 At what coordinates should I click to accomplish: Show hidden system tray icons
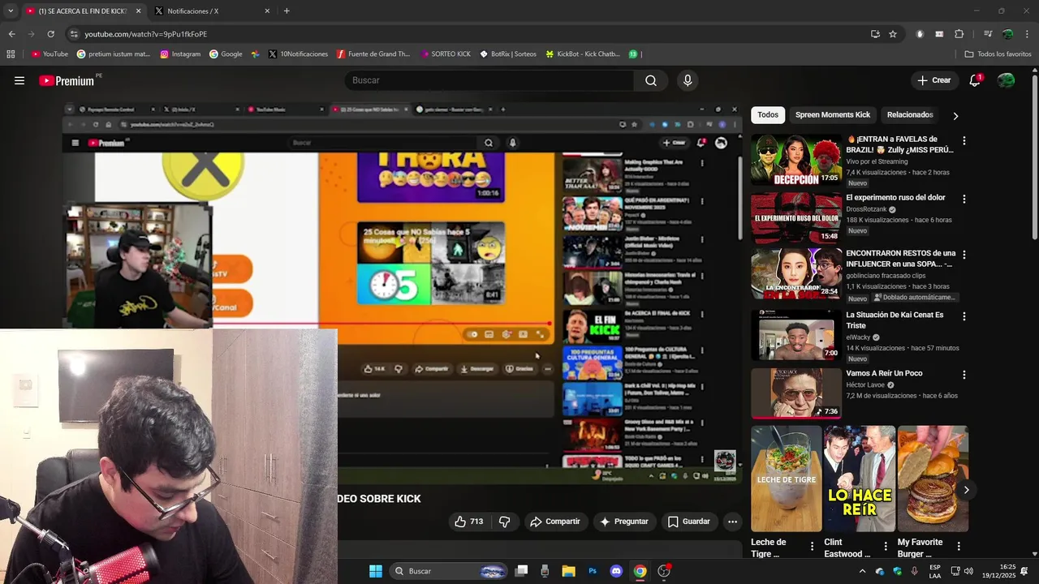click(862, 571)
